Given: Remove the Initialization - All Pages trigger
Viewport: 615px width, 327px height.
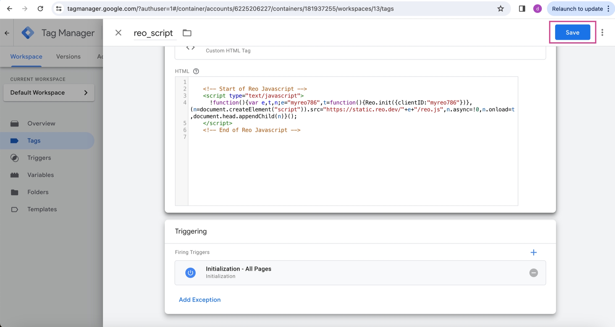Looking at the screenshot, I should point(533,273).
